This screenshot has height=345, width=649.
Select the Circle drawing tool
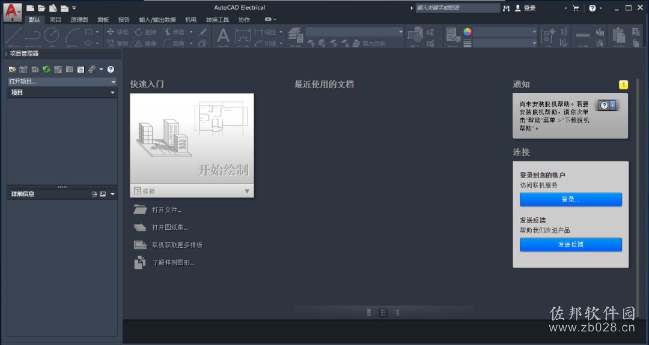52,35
